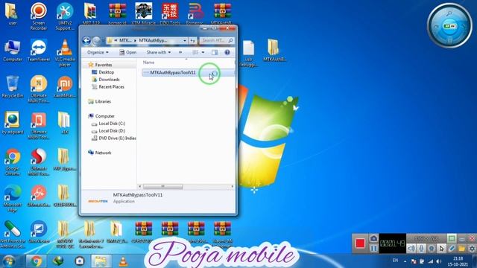Screen dimensions: 477x268
Task: Select the Microsoft Edge desktop shortcut
Action: [13, 198]
